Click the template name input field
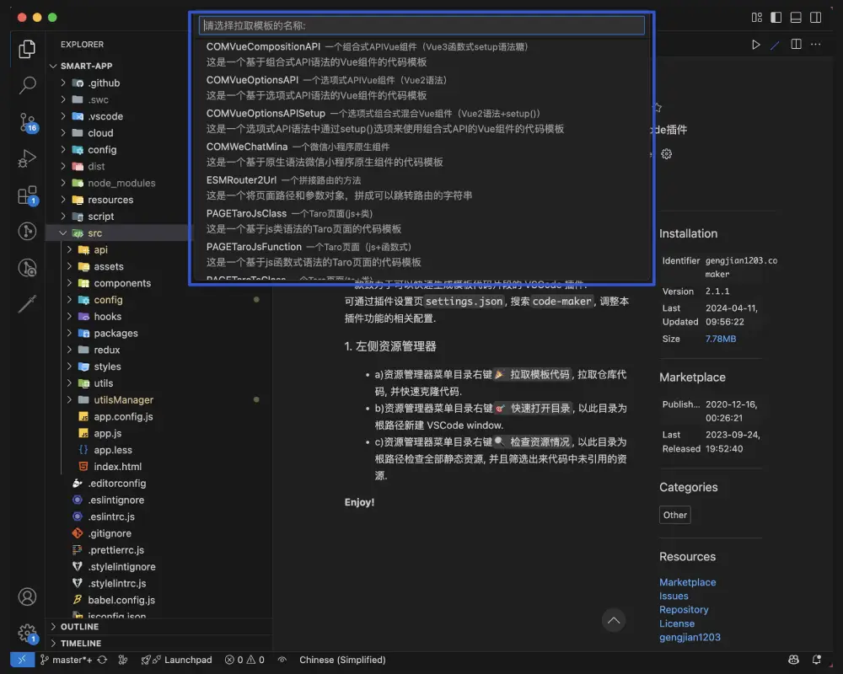 pos(421,25)
